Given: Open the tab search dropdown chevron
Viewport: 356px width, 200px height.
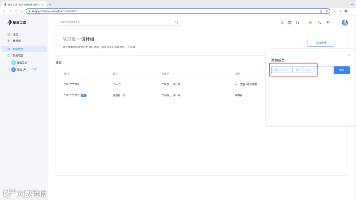Looking at the screenshot, I should [352, 5].
